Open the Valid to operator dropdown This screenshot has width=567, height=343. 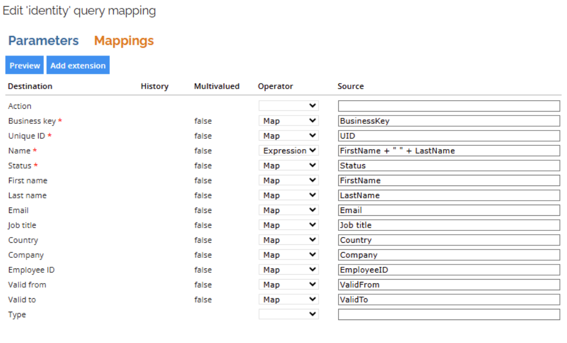[289, 300]
